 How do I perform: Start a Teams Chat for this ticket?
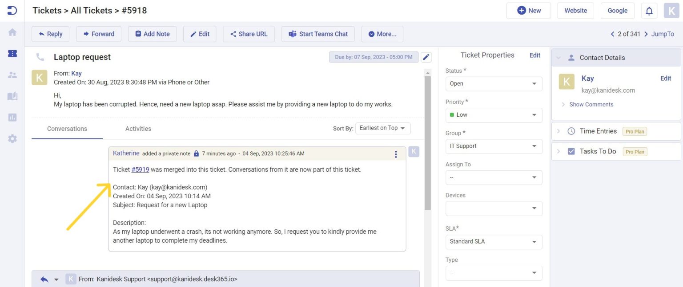pyautogui.click(x=317, y=34)
